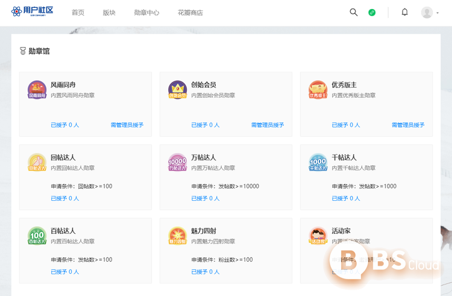
Task: Click description 内置百帖达人勋章
Action: pos(73,241)
